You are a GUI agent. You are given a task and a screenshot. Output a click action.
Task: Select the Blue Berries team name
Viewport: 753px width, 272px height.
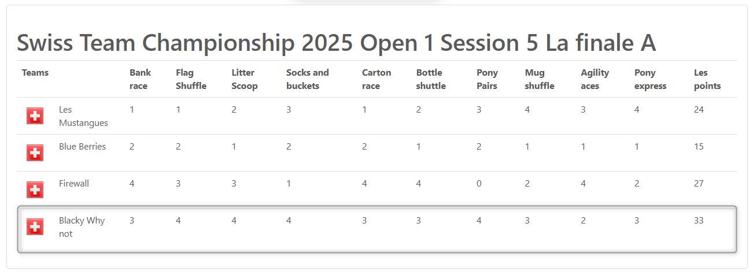point(82,147)
